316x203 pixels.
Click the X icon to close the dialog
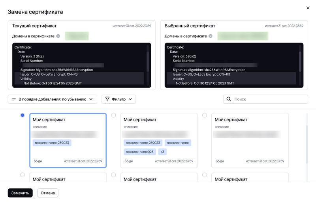[x=308, y=7]
